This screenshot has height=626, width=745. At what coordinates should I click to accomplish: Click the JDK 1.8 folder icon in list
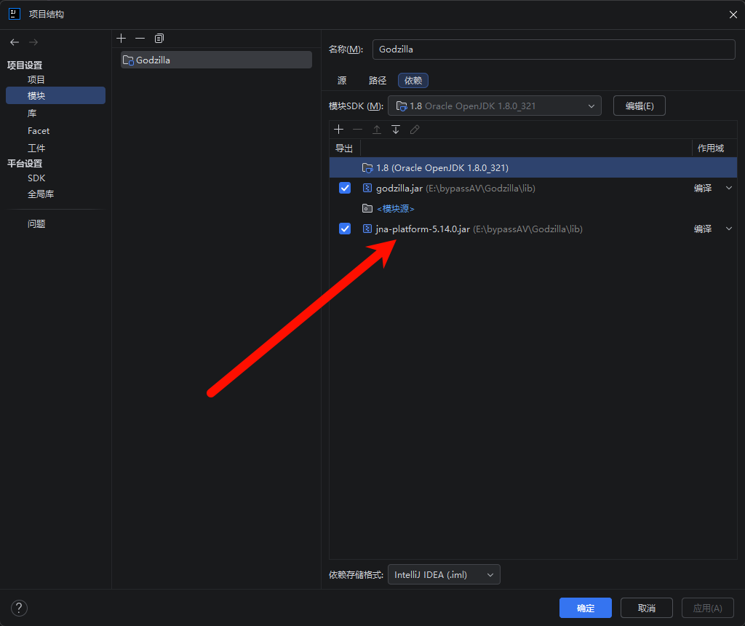[367, 168]
